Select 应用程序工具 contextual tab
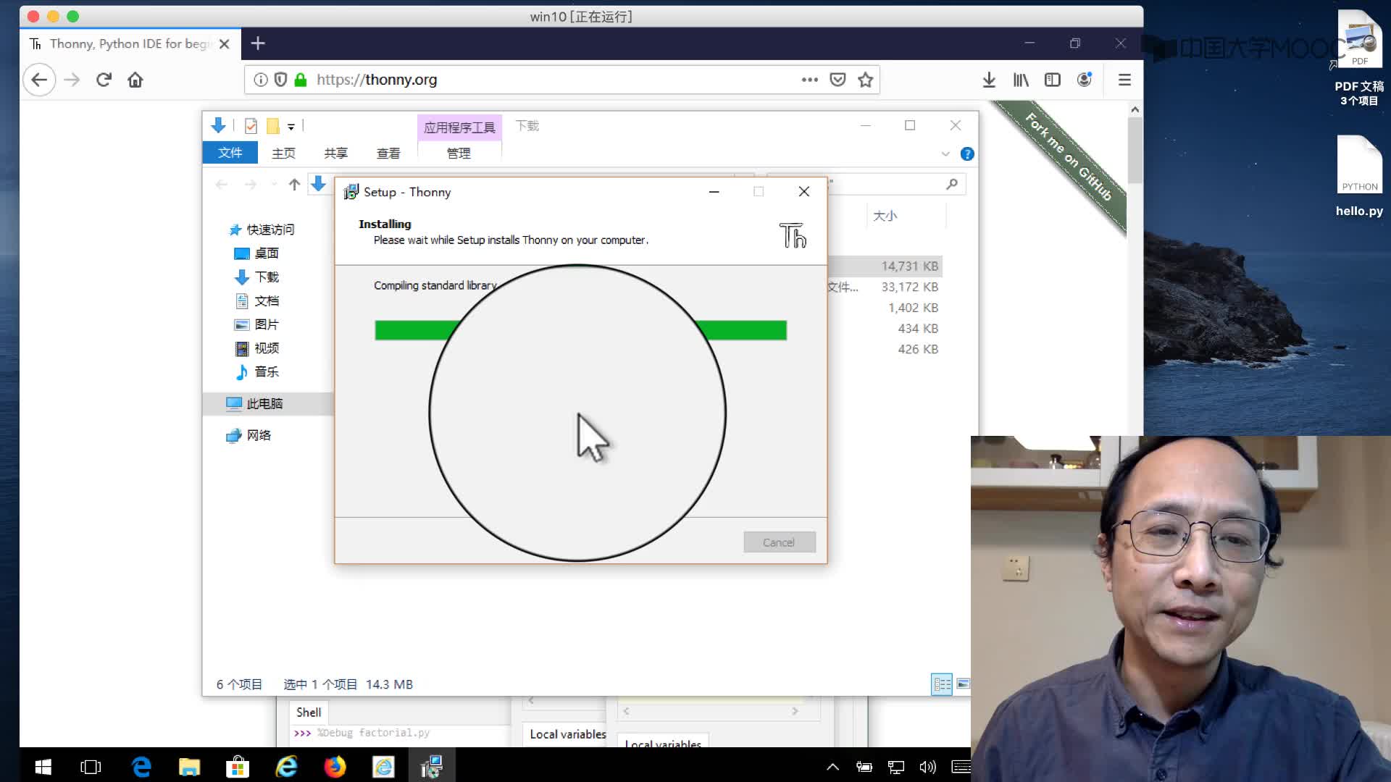Screen dimensions: 1391x782 (x=459, y=127)
